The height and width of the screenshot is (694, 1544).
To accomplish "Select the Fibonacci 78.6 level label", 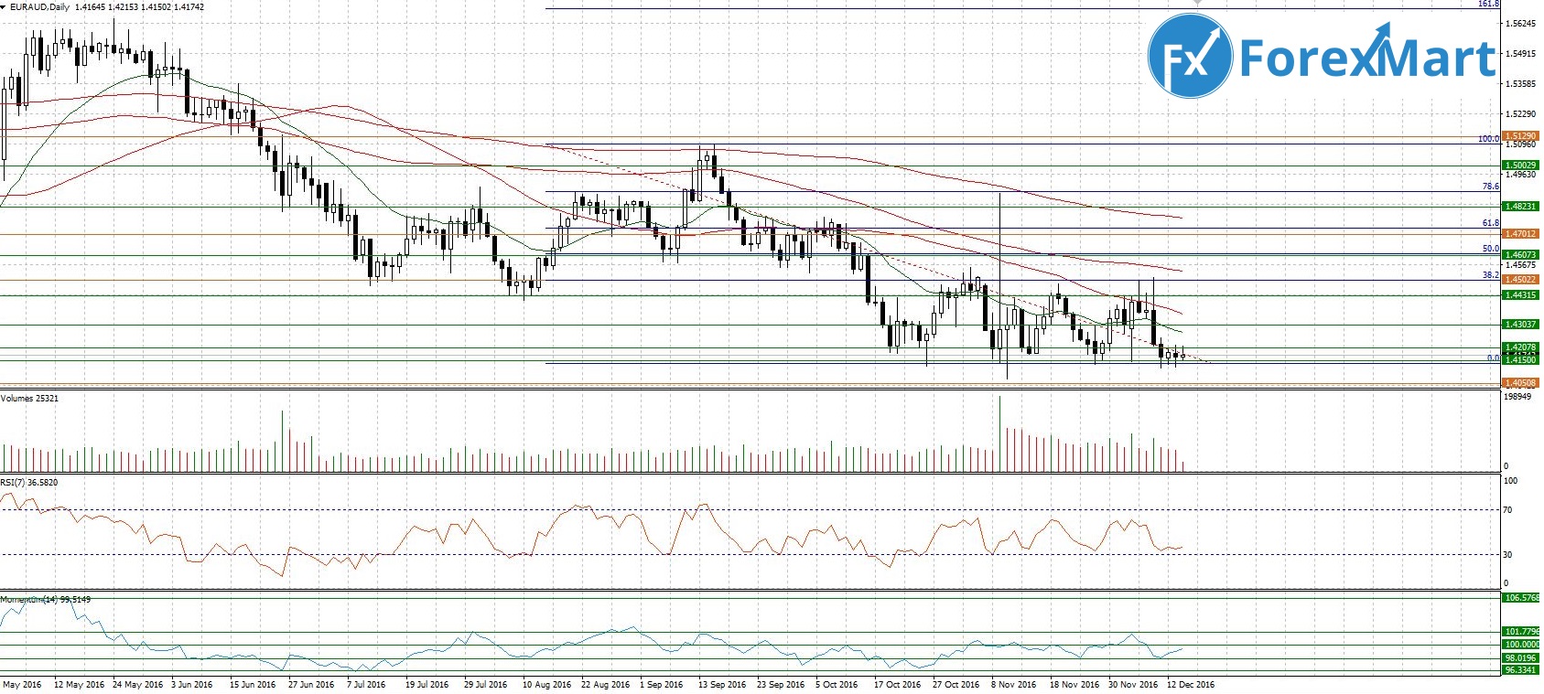I will pyautogui.click(x=1491, y=187).
